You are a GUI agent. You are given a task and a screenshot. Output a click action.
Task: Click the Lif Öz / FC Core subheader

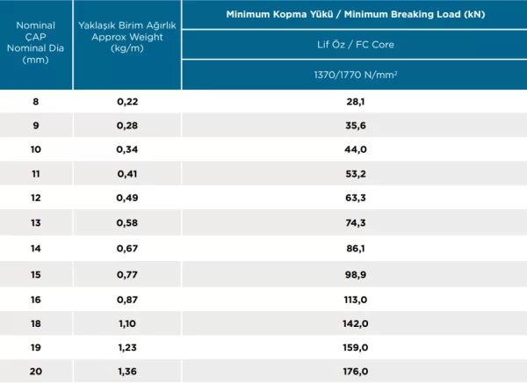[x=356, y=45]
